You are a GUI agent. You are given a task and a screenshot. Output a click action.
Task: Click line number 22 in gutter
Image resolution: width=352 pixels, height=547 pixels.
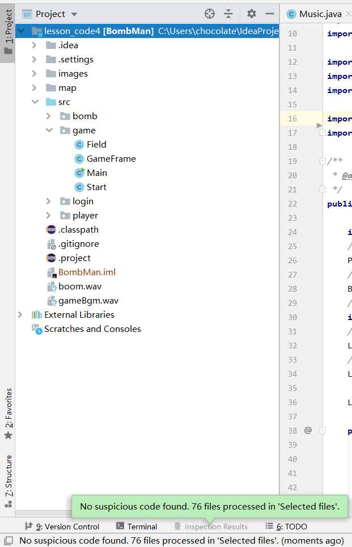[292, 204]
